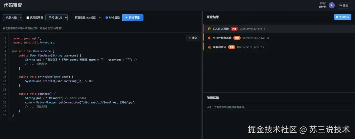Click the admin username label
The height and width of the screenshot is (139, 355).
pos(322,7)
